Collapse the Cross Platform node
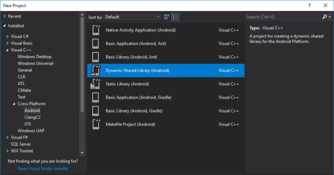 pos(14,104)
